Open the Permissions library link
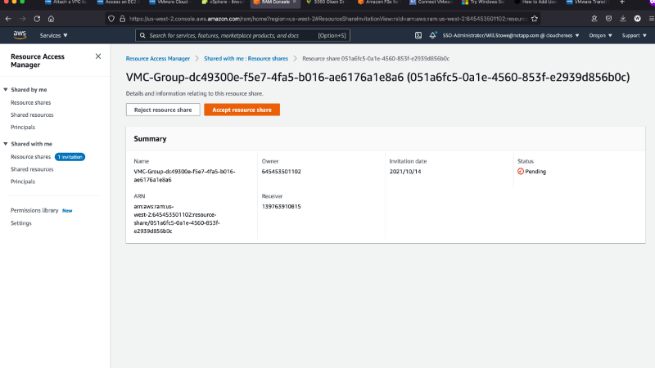Image resolution: width=655 pixels, height=368 pixels. (34, 211)
